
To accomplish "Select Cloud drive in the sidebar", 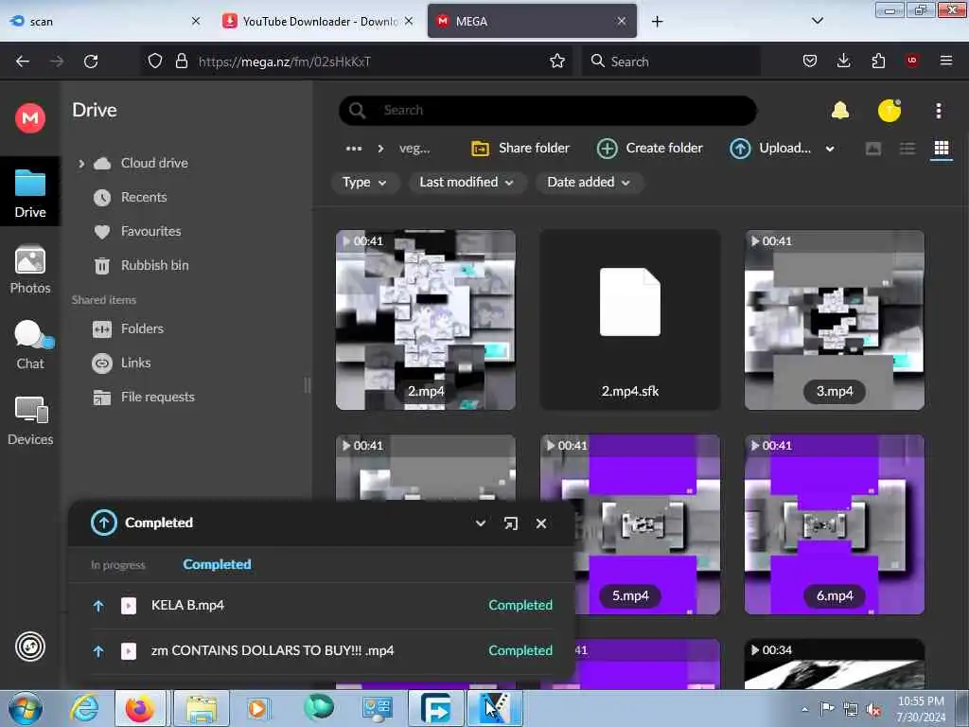I will (x=154, y=163).
